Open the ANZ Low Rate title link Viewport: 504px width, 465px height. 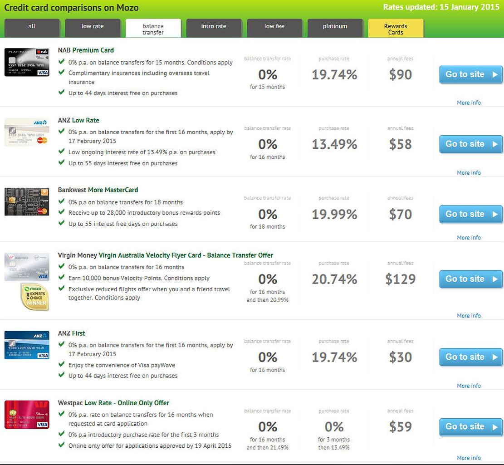(x=78, y=120)
